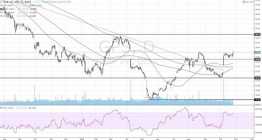Remove the MA indicator valued 23.6433
262x140 pixels.
[x=27, y=12]
